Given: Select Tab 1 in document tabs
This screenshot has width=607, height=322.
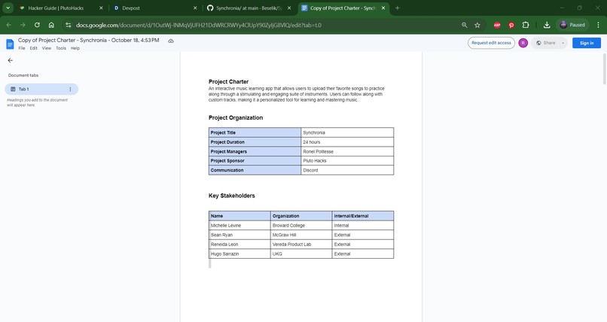Looking at the screenshot, I should [41, 90].
